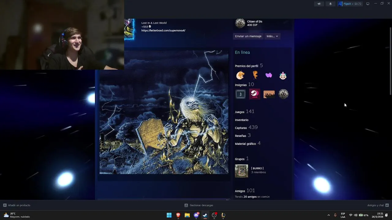Click the round silver badge in Insignias

tap(283, 94)
